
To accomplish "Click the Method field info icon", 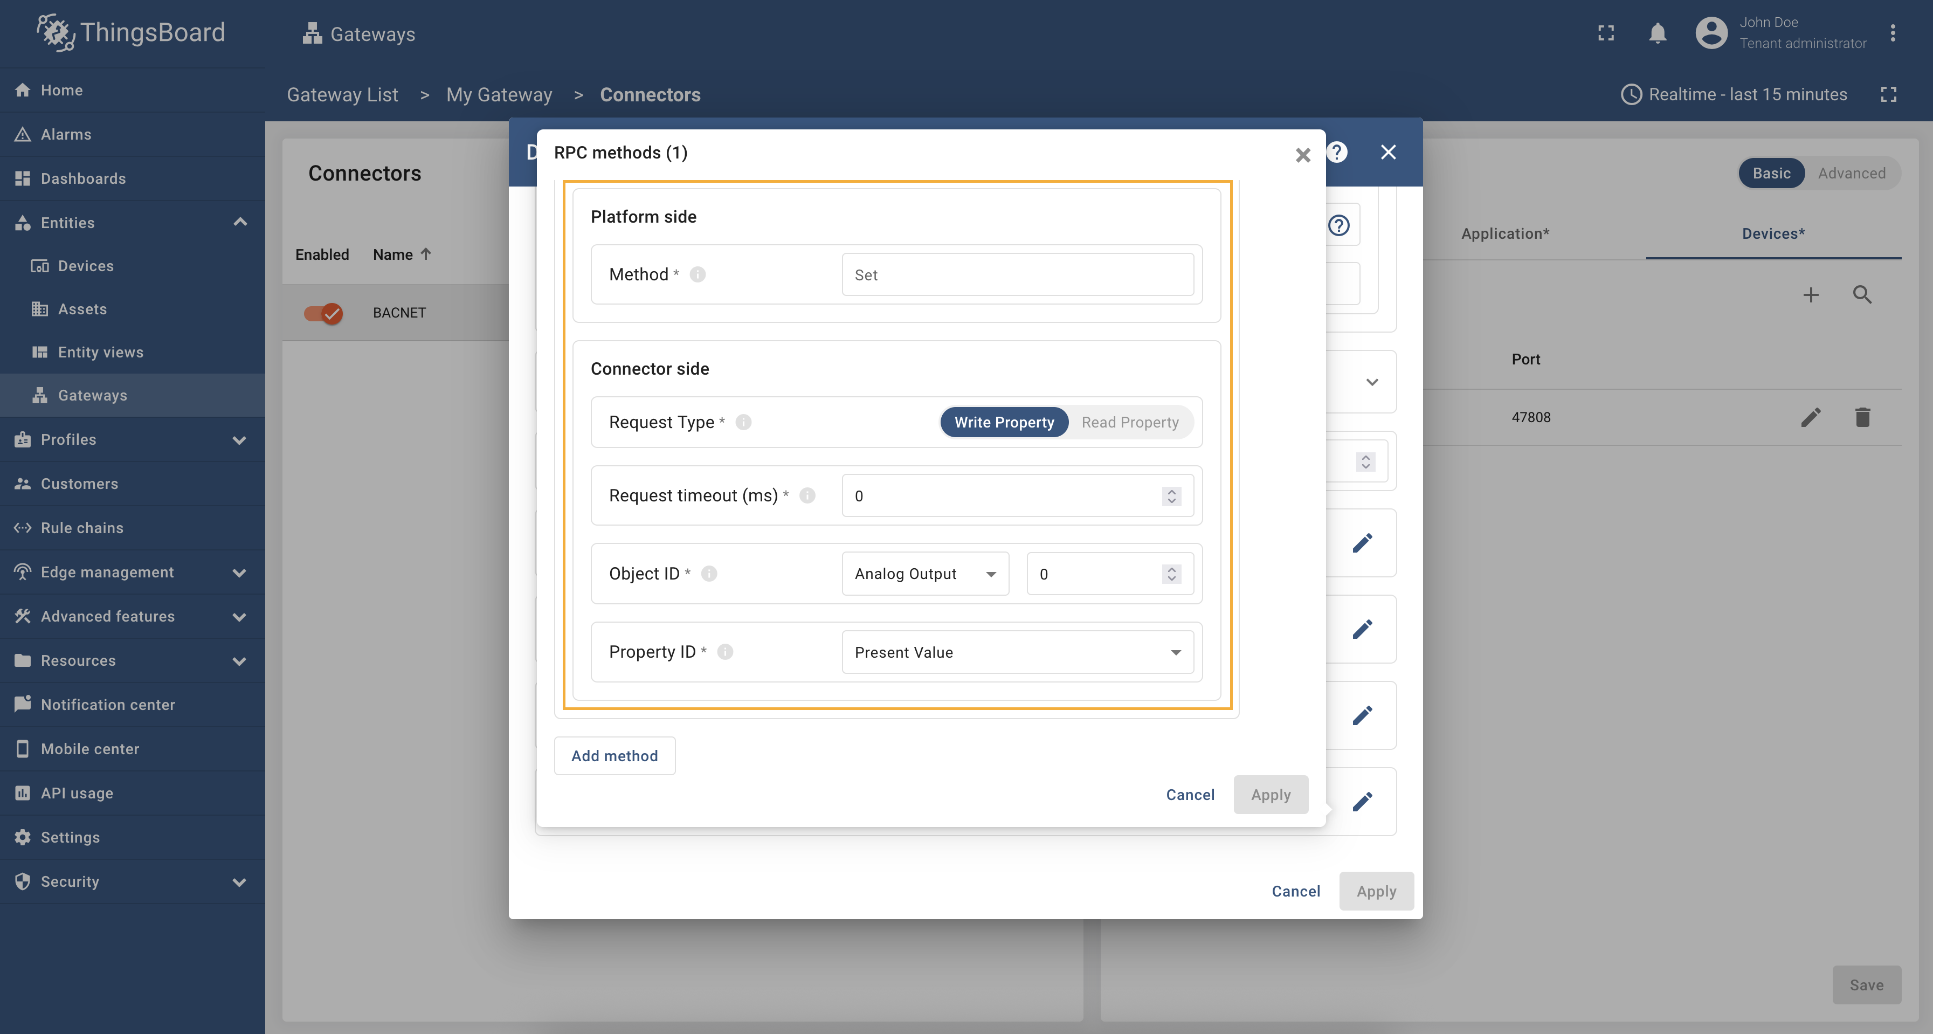I will coord(697,274).
